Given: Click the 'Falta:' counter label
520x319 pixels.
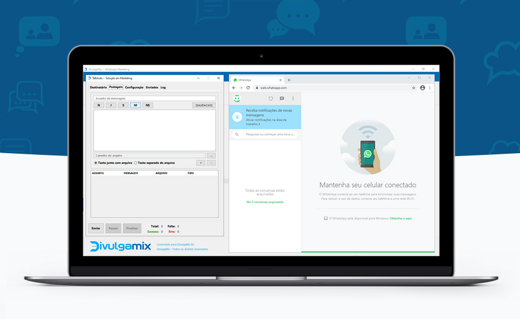Looking at the screenshot, I should click(x=171, y=226).
